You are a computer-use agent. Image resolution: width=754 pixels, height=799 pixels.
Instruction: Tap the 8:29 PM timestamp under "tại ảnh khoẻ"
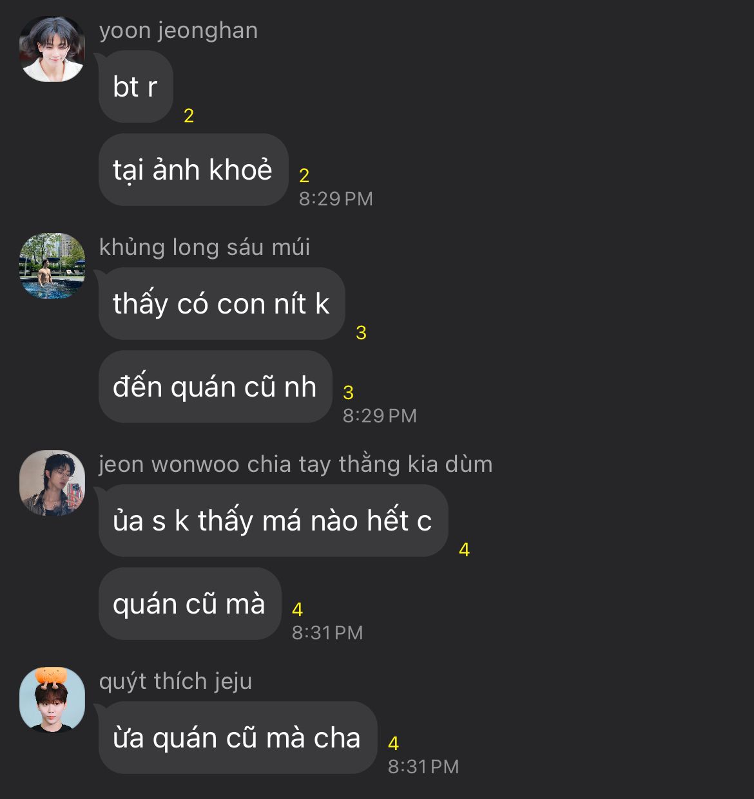336,199
